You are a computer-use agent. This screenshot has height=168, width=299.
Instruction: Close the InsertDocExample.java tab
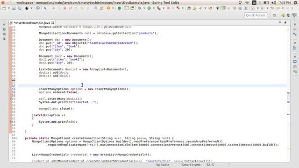(53, 23)
